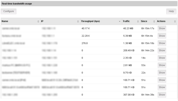Click the Actions column sort icon
The width and height of the screenshot is (178, 101).
175,21
